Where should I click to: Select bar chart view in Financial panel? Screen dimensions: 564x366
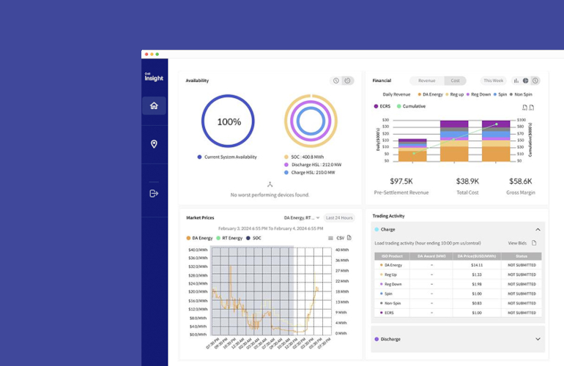point(516,81)
